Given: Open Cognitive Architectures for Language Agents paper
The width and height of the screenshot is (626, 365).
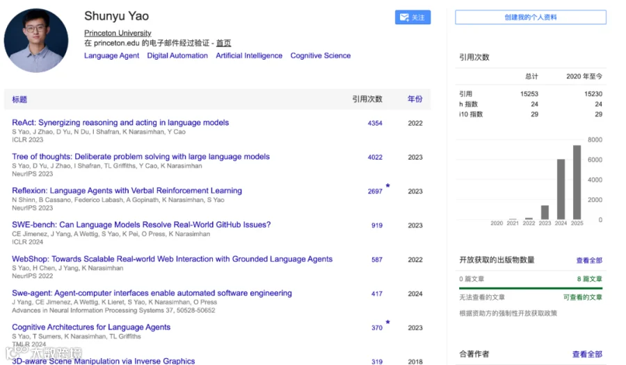Looking at the screenshot, I should point(91,327).
